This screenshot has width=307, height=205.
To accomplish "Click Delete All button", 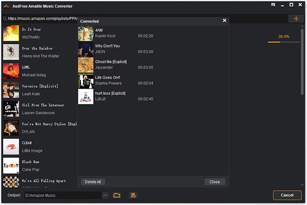I will (x=93, y=182).
